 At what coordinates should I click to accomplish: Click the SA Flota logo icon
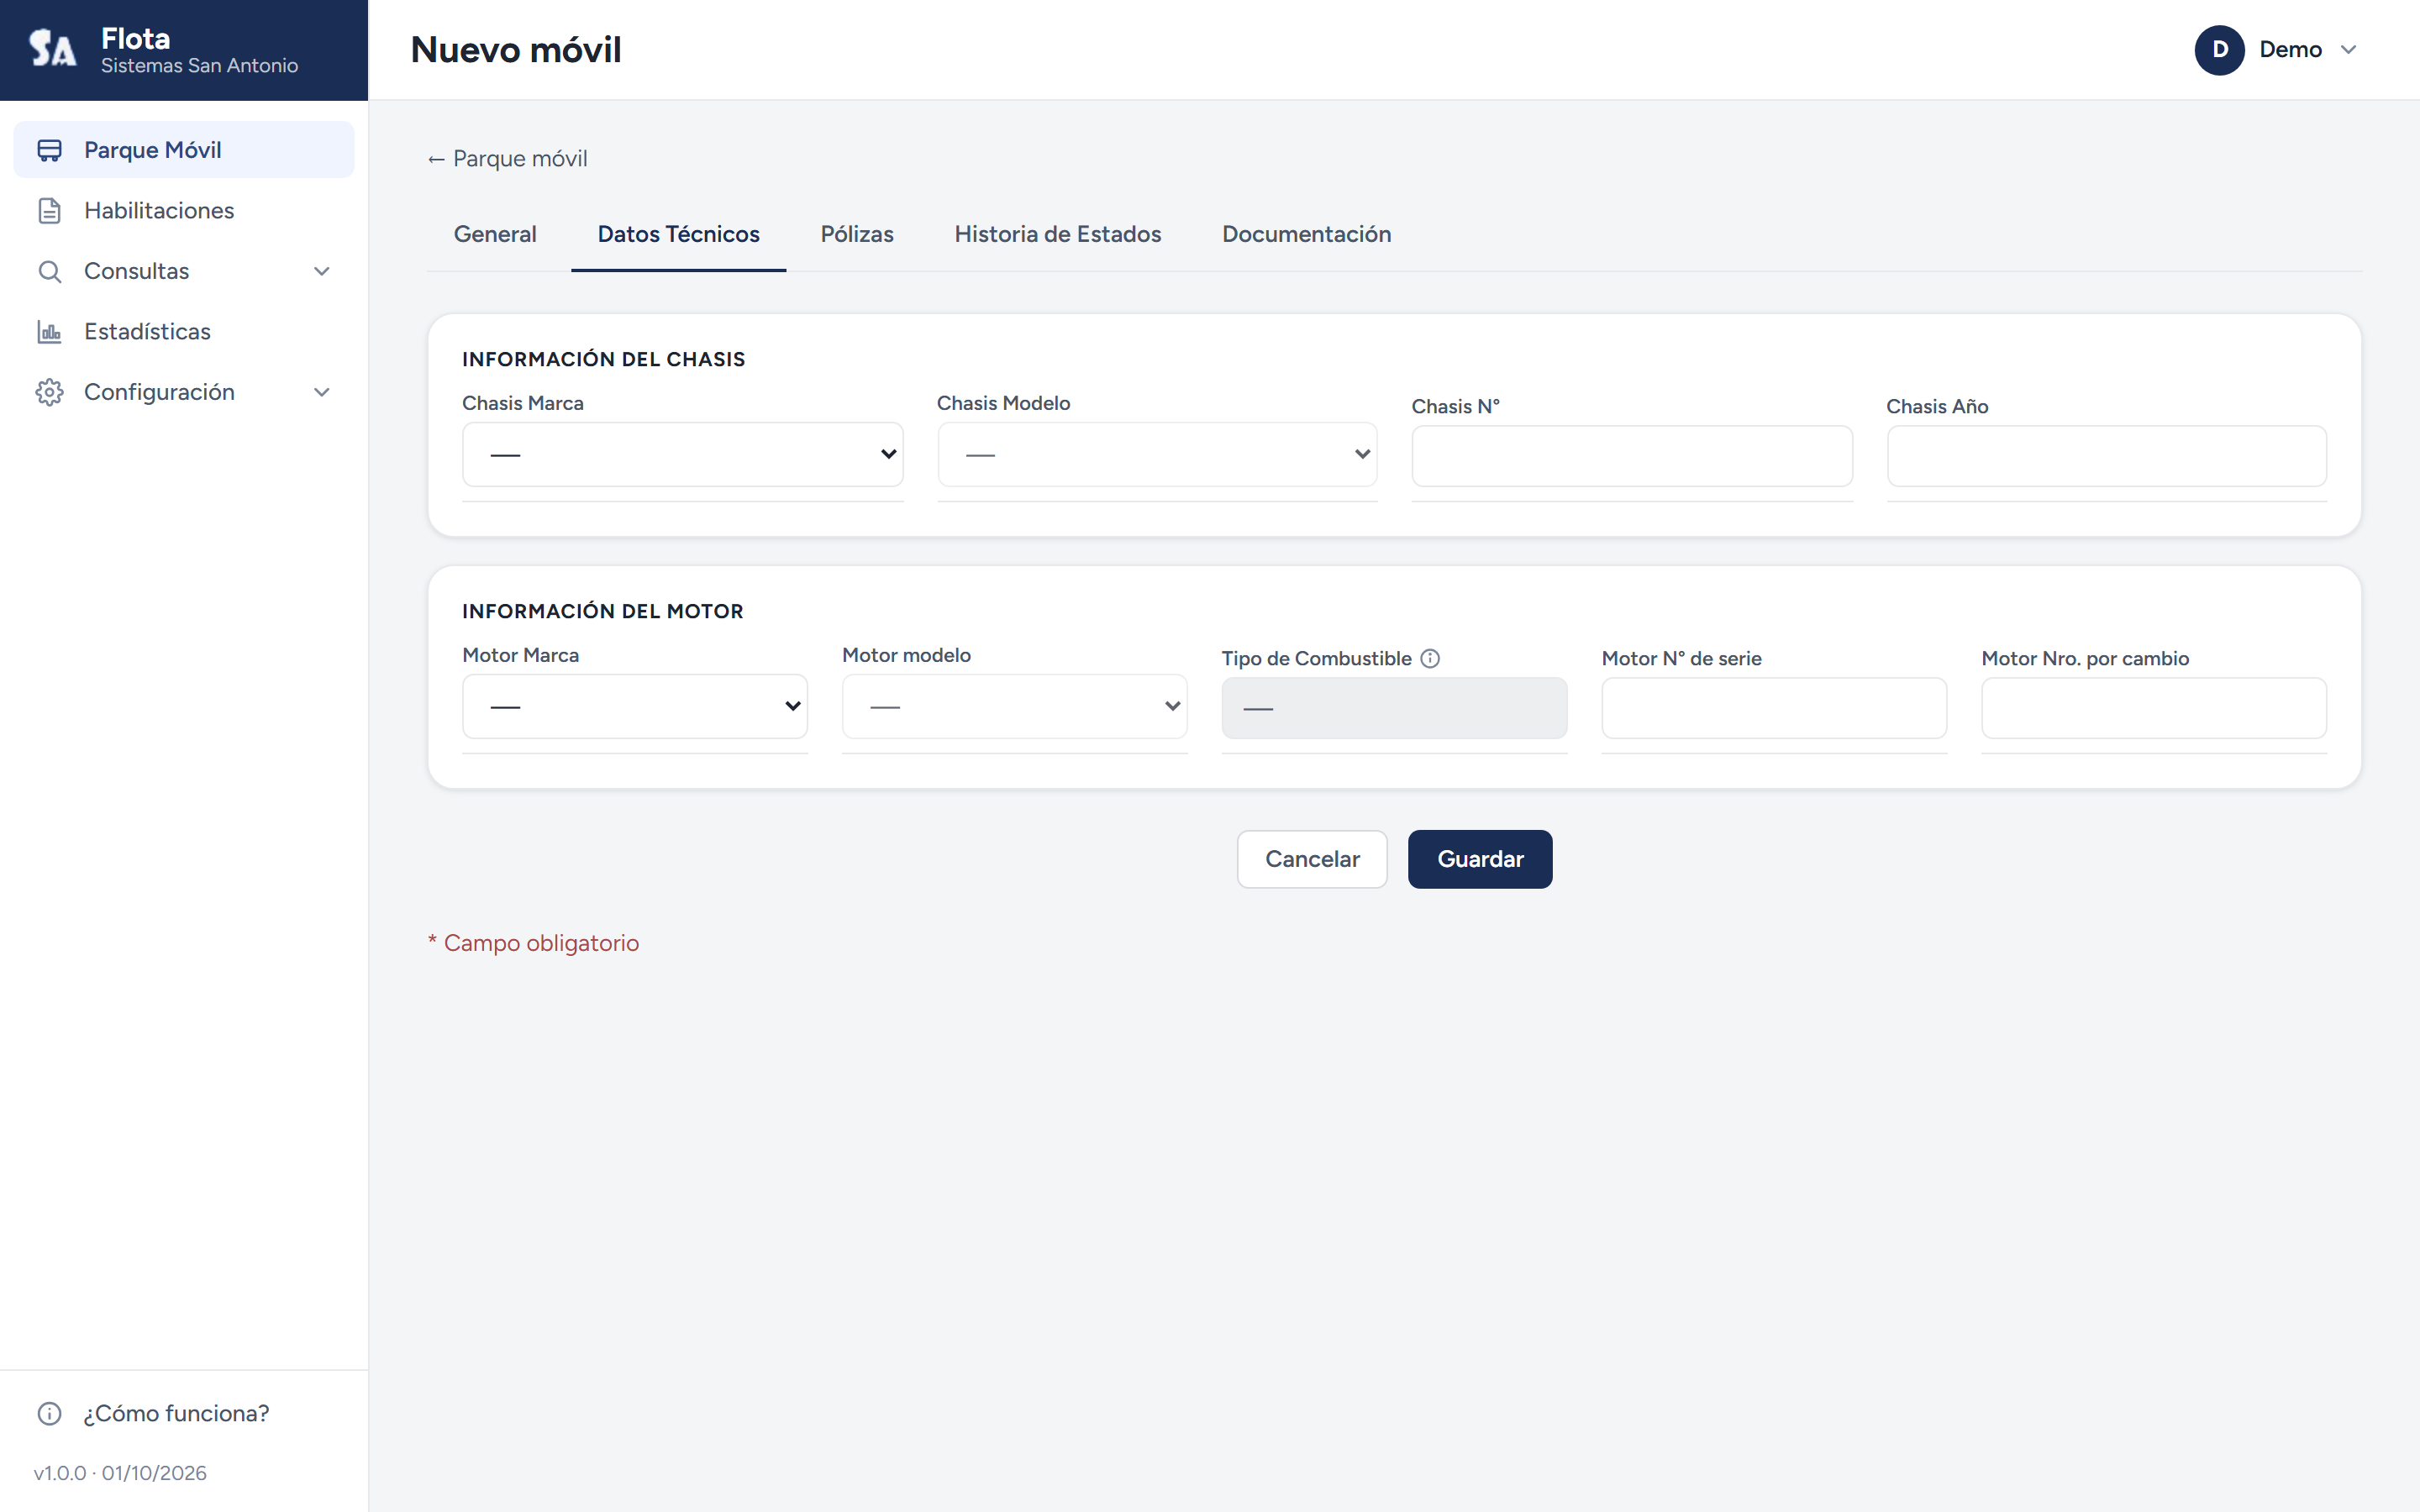tap(52, 48)
